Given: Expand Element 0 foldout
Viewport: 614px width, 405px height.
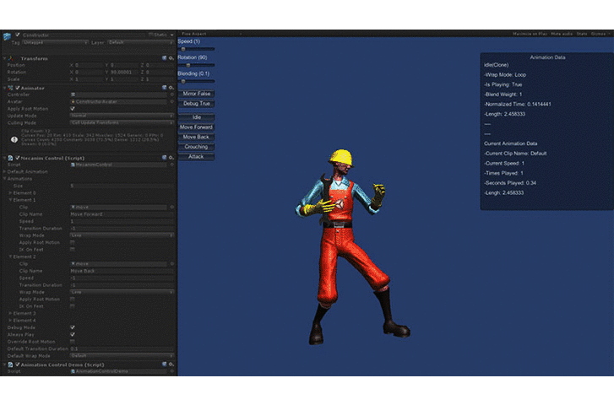Looking at the screenshot, I should point(11,193).
